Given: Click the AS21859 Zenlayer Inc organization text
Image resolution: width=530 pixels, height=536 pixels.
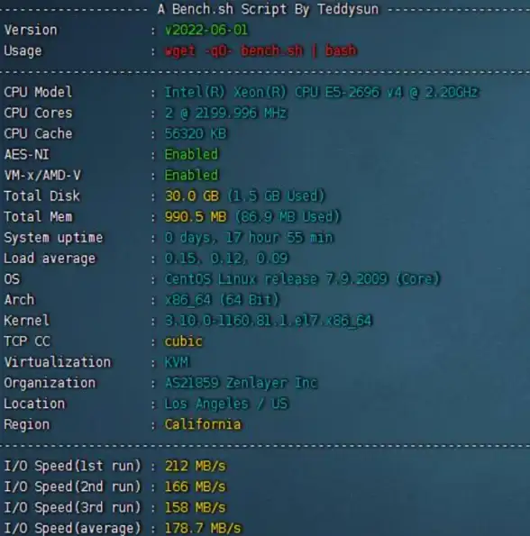Looking at the screenshot, I should [242, 383].
